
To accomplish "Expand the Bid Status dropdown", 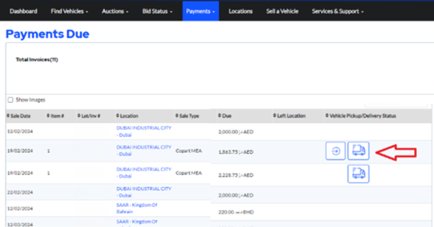I will pyautogui.click(x=157, y=11).
